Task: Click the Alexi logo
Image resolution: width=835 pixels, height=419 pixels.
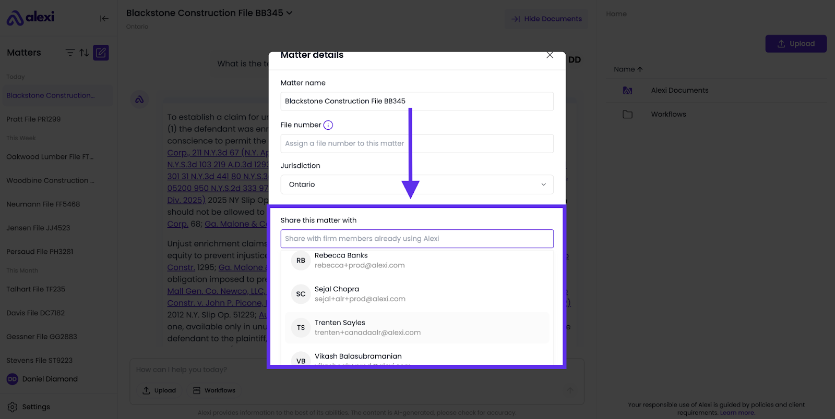Action: coord(30,18)
